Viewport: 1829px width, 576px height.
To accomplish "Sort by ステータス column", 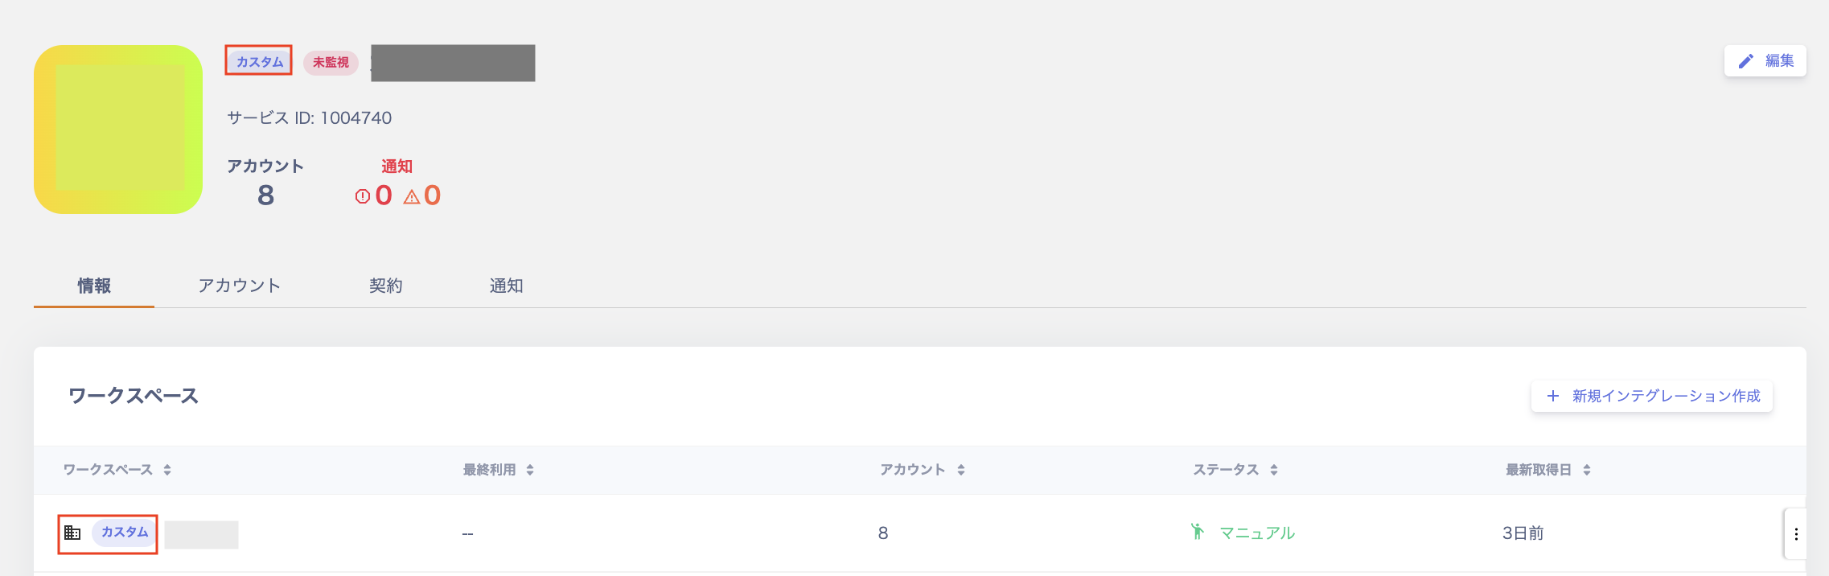I will [1274, 470].
